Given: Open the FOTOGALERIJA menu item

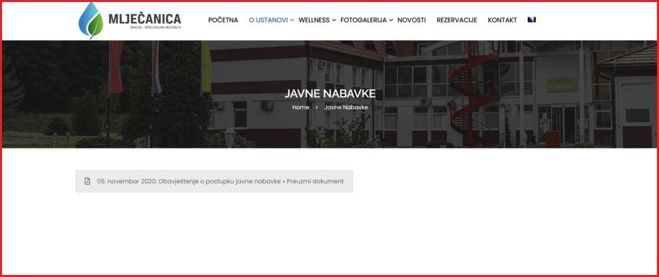Looking at the screenshot, I should [x=363, y=20].
